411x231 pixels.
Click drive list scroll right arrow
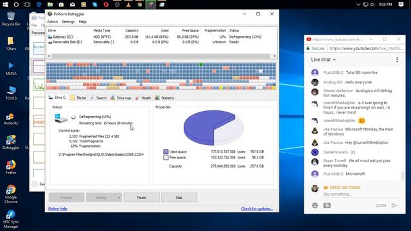pyautogui.click(x=274, y=56)
